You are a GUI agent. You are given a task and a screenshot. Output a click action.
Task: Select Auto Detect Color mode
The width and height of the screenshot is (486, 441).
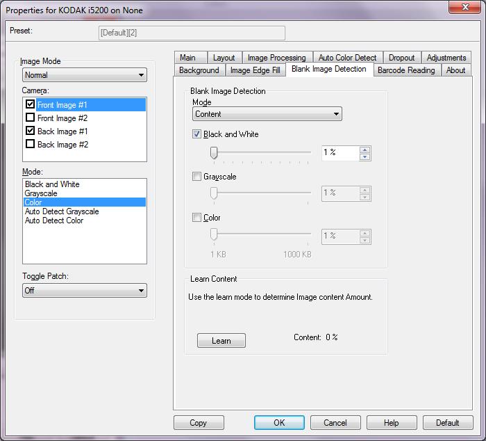click(x=85, y=220)
